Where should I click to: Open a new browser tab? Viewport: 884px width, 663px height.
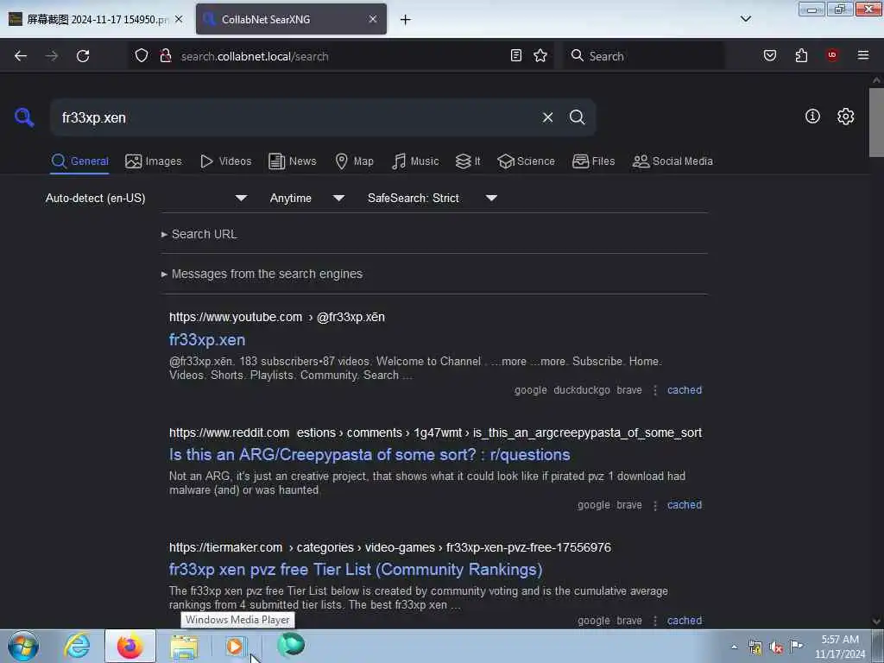[x=406, y=20]
